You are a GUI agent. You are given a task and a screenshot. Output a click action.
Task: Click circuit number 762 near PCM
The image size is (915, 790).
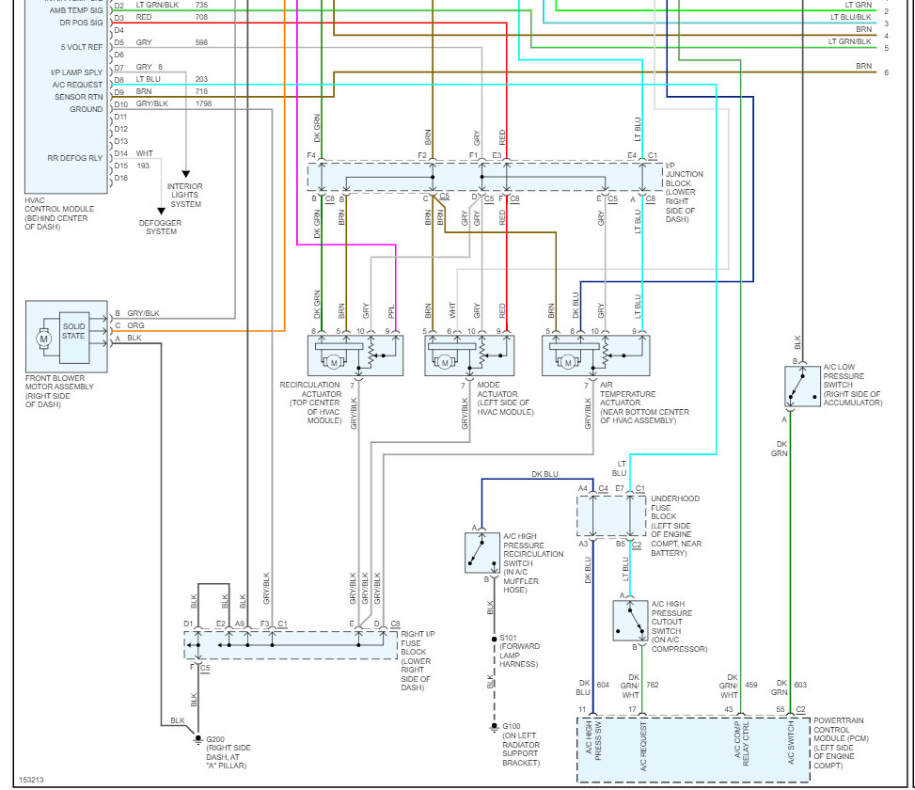coord(653,685)
